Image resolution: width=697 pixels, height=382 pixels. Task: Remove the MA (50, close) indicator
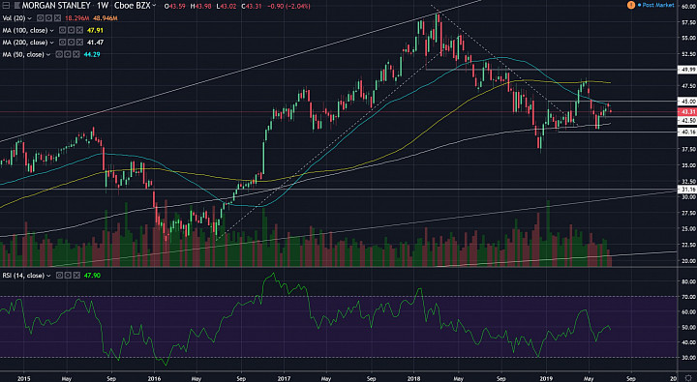pos(76,54)
